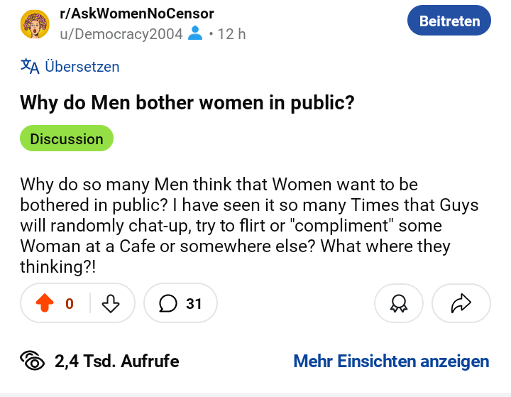Share the post using the share arrow icon
This screenshot has height=397, width=511.
point(461,304)
